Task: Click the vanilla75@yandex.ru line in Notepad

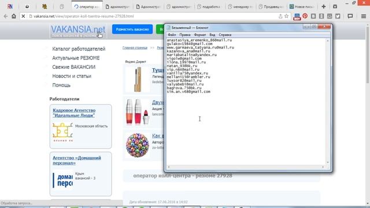Action: coord(187,73)
